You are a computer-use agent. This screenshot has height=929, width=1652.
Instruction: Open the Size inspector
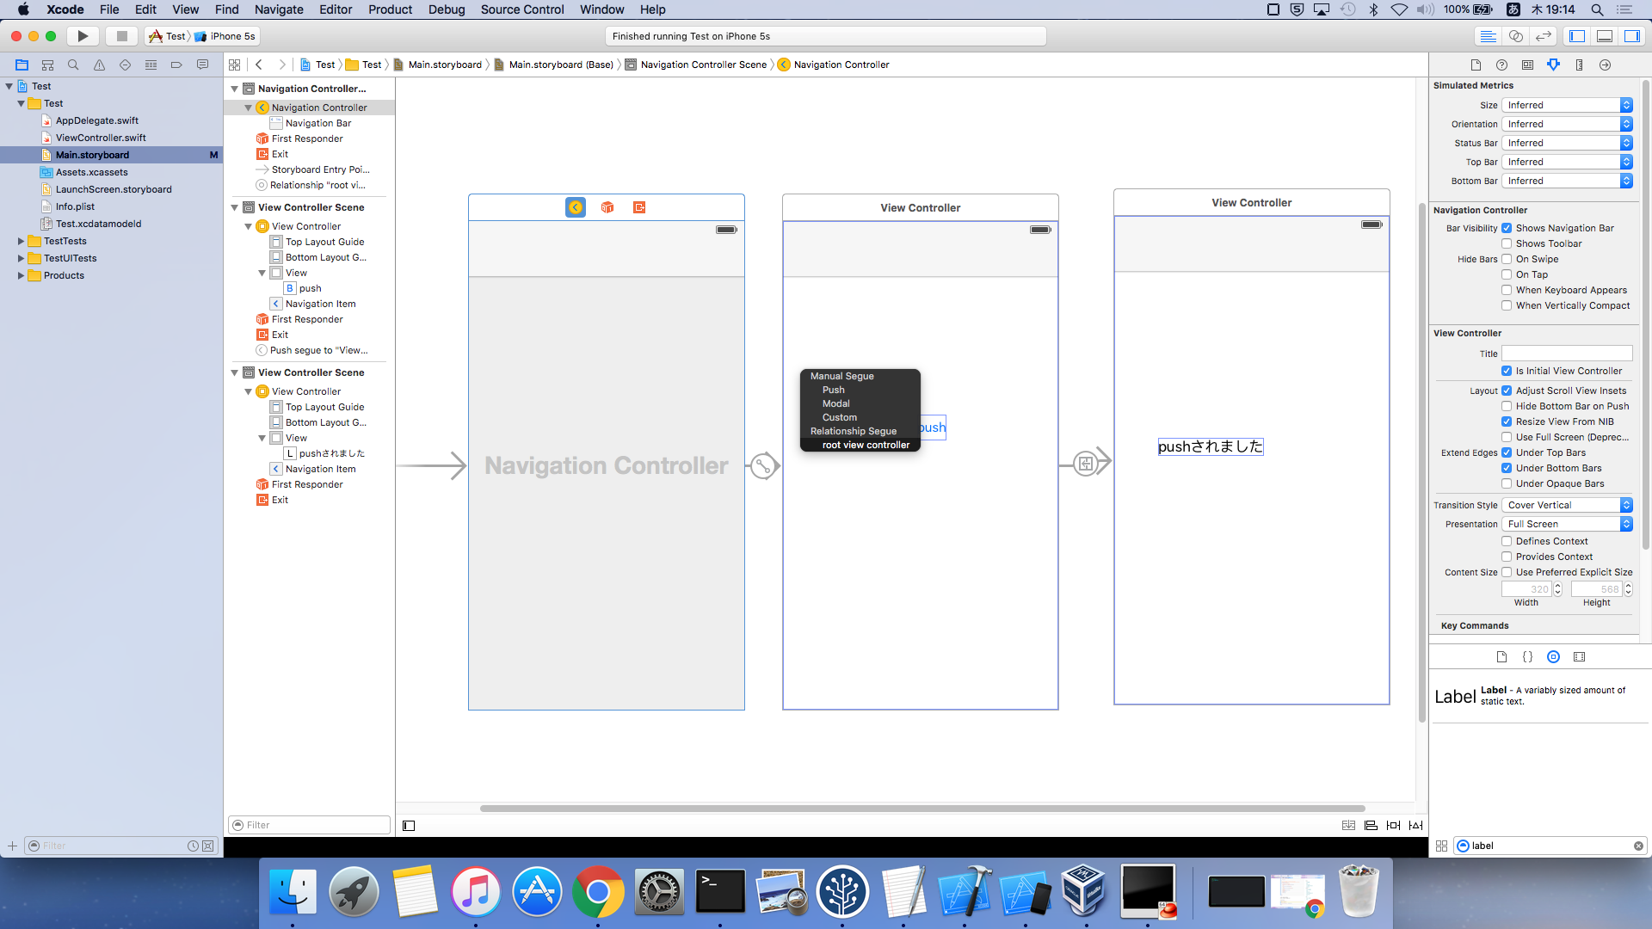pyautogui.click(x=1580, y=65)
